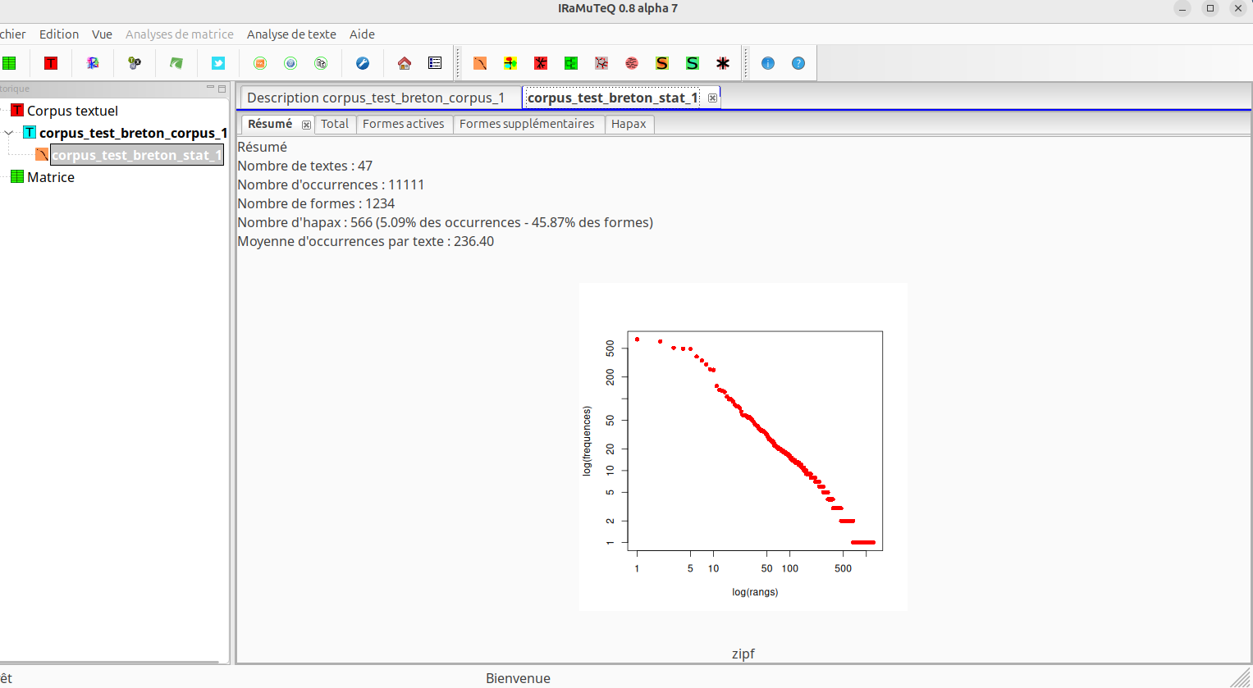Click the home icon in the toolbar
Screen dimensions: 1253x688
click(405, 63)
